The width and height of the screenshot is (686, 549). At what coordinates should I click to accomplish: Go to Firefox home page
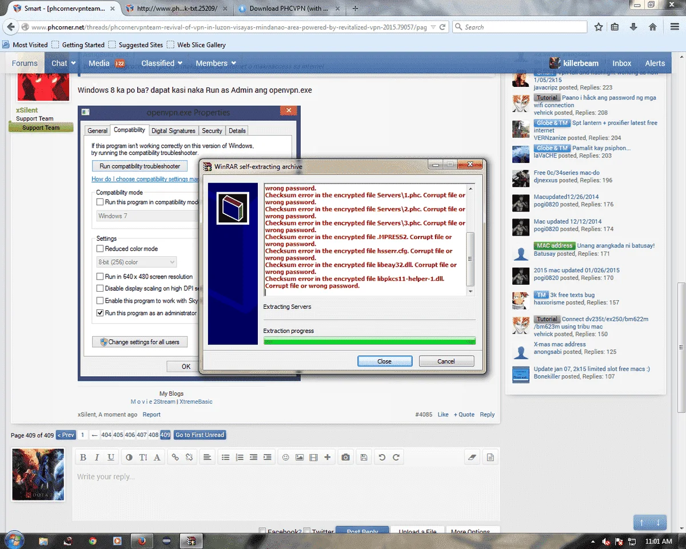coord(653,27)
